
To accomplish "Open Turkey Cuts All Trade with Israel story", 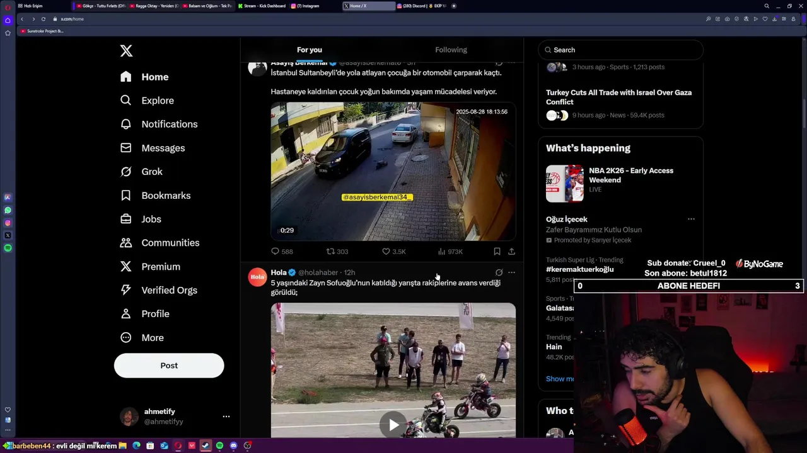I will click(x=618, y=97).
